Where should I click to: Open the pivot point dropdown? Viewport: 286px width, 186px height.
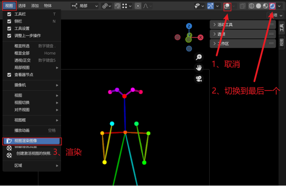(x=107, y=6)
